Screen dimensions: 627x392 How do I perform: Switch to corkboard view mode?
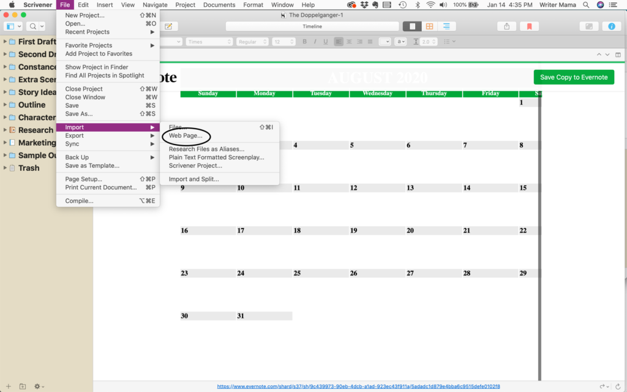click(429, 26)
